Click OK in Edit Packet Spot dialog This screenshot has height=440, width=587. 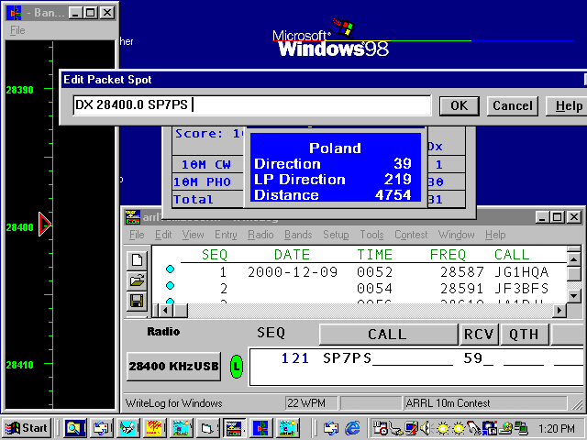(460, 106)
